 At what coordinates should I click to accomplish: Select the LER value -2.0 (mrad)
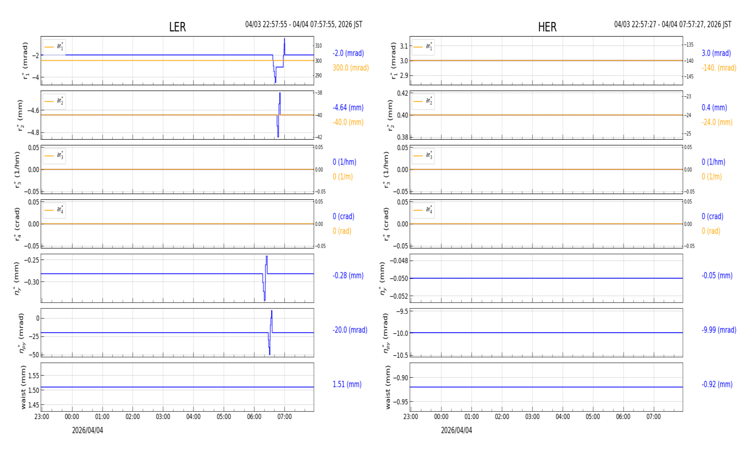click(x=348, y=53)
